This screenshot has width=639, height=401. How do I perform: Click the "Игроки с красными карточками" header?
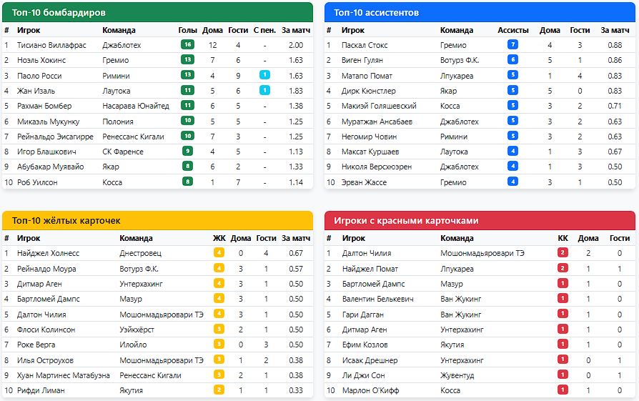(480, 221)
